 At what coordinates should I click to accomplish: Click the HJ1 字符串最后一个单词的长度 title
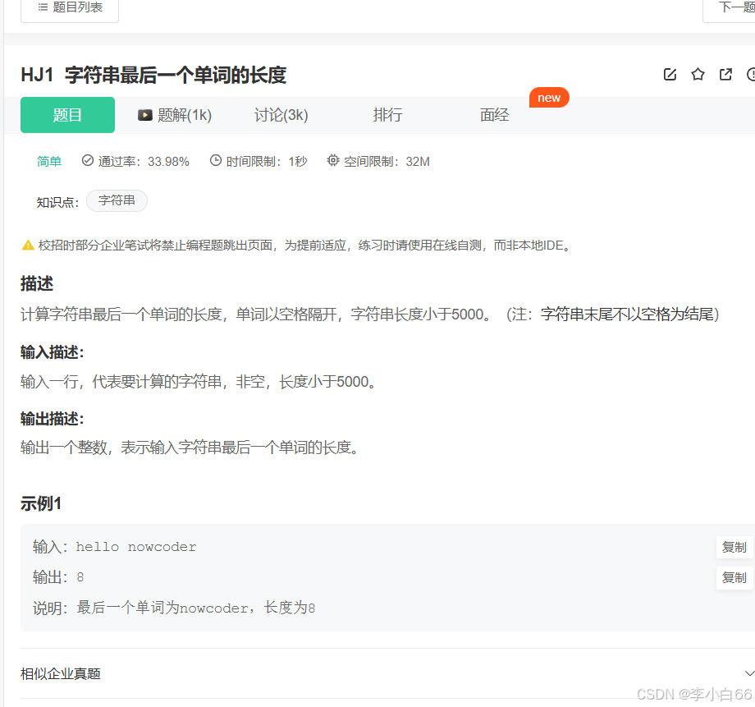(x=153, y=76)
